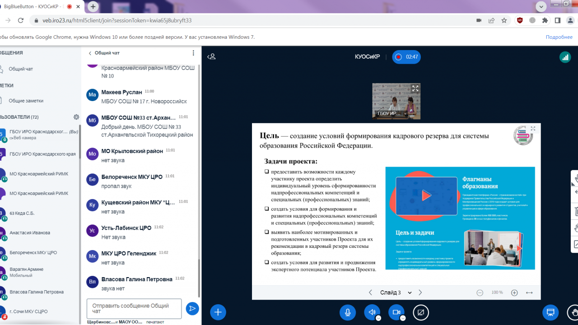Select Общий чат in left sidebar
Image resolution: width=578 pixels, height=325 pixels.
(21, 69)
